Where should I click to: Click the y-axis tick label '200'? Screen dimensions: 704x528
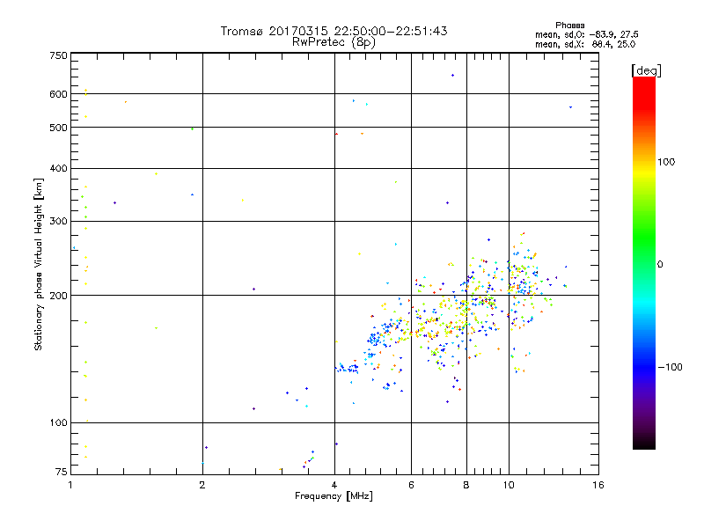(x=58, y=296)
